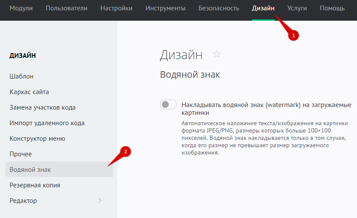This screenshot has height=218, width=357.
Task: Open the Помощь menu
Action: click(x=332, y=8)
